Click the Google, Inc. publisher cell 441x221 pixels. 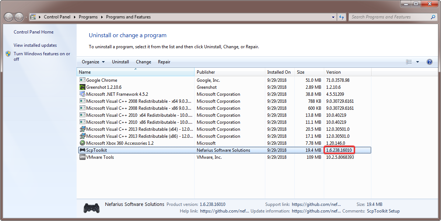pos(209,80)
